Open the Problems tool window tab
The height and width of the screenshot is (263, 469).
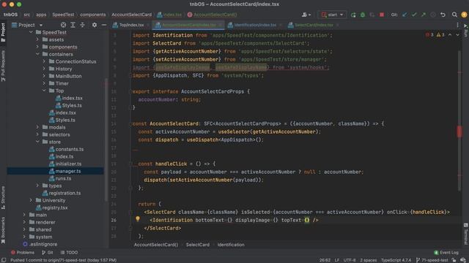coord(23,253)
